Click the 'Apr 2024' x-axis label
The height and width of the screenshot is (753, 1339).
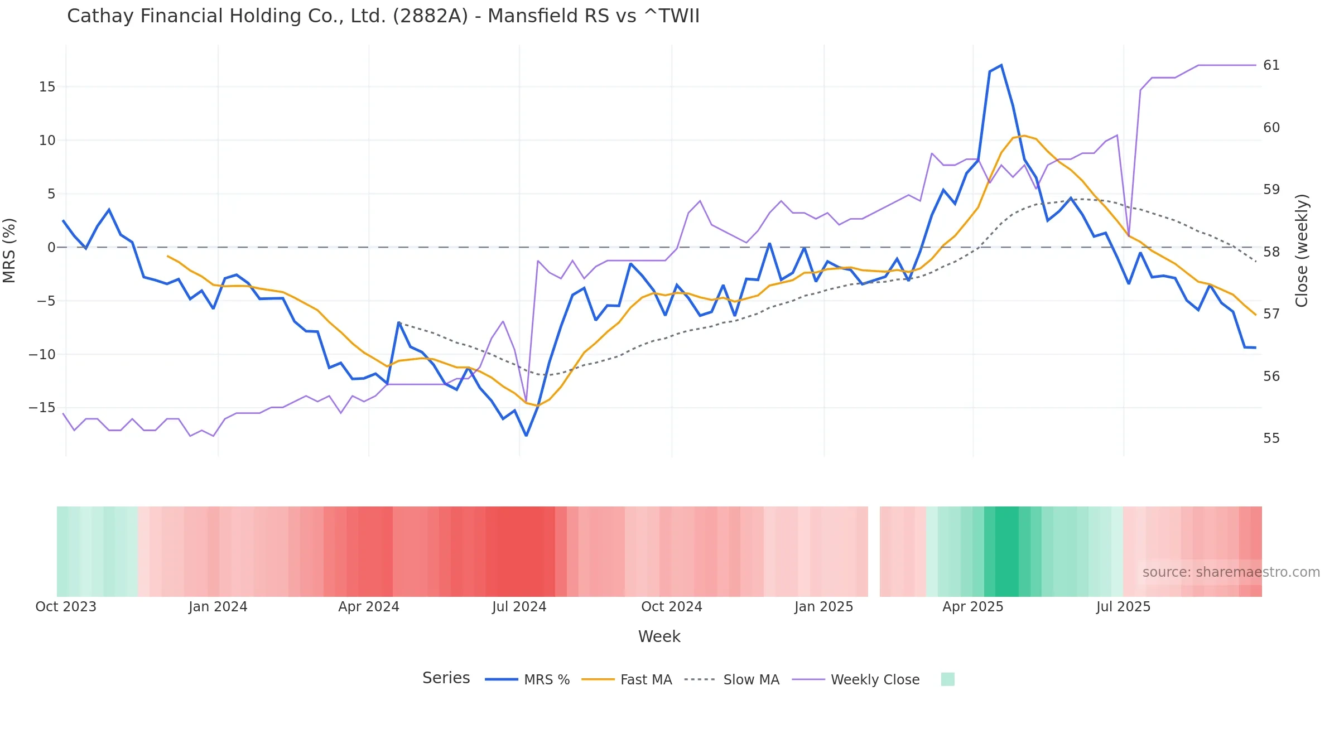tap(369, 607)
